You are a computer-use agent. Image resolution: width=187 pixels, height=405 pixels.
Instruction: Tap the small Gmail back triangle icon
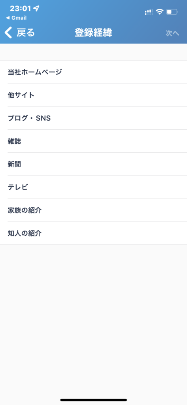click(x=8, y=18)
